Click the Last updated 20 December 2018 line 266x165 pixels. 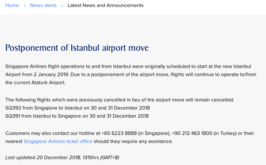pyautogui.click(x=62, y=158)
